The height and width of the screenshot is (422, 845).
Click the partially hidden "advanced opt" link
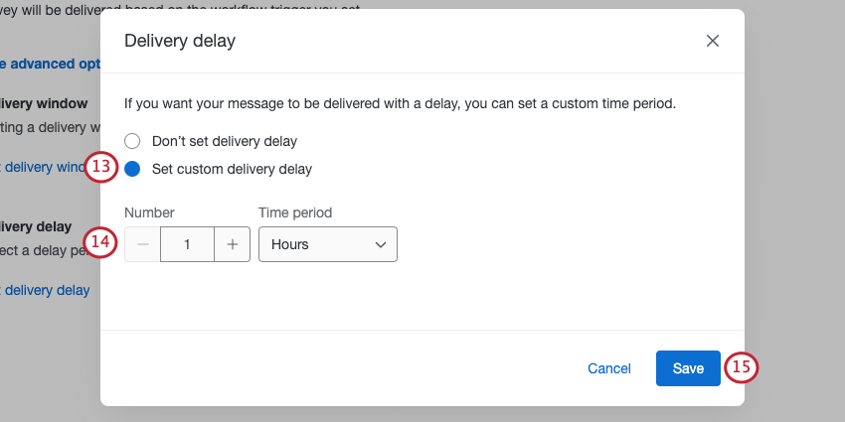(x=52, y=64)
